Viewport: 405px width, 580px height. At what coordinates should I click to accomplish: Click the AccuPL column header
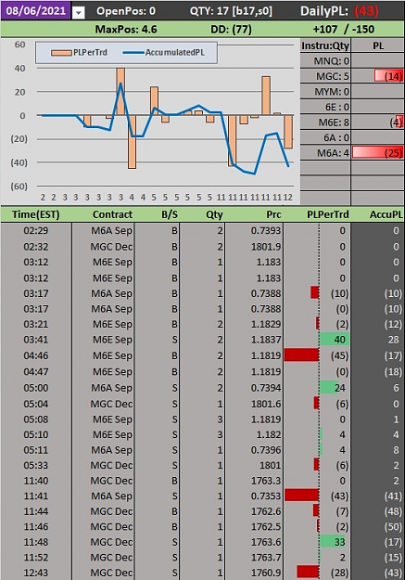tap(386, 214)
